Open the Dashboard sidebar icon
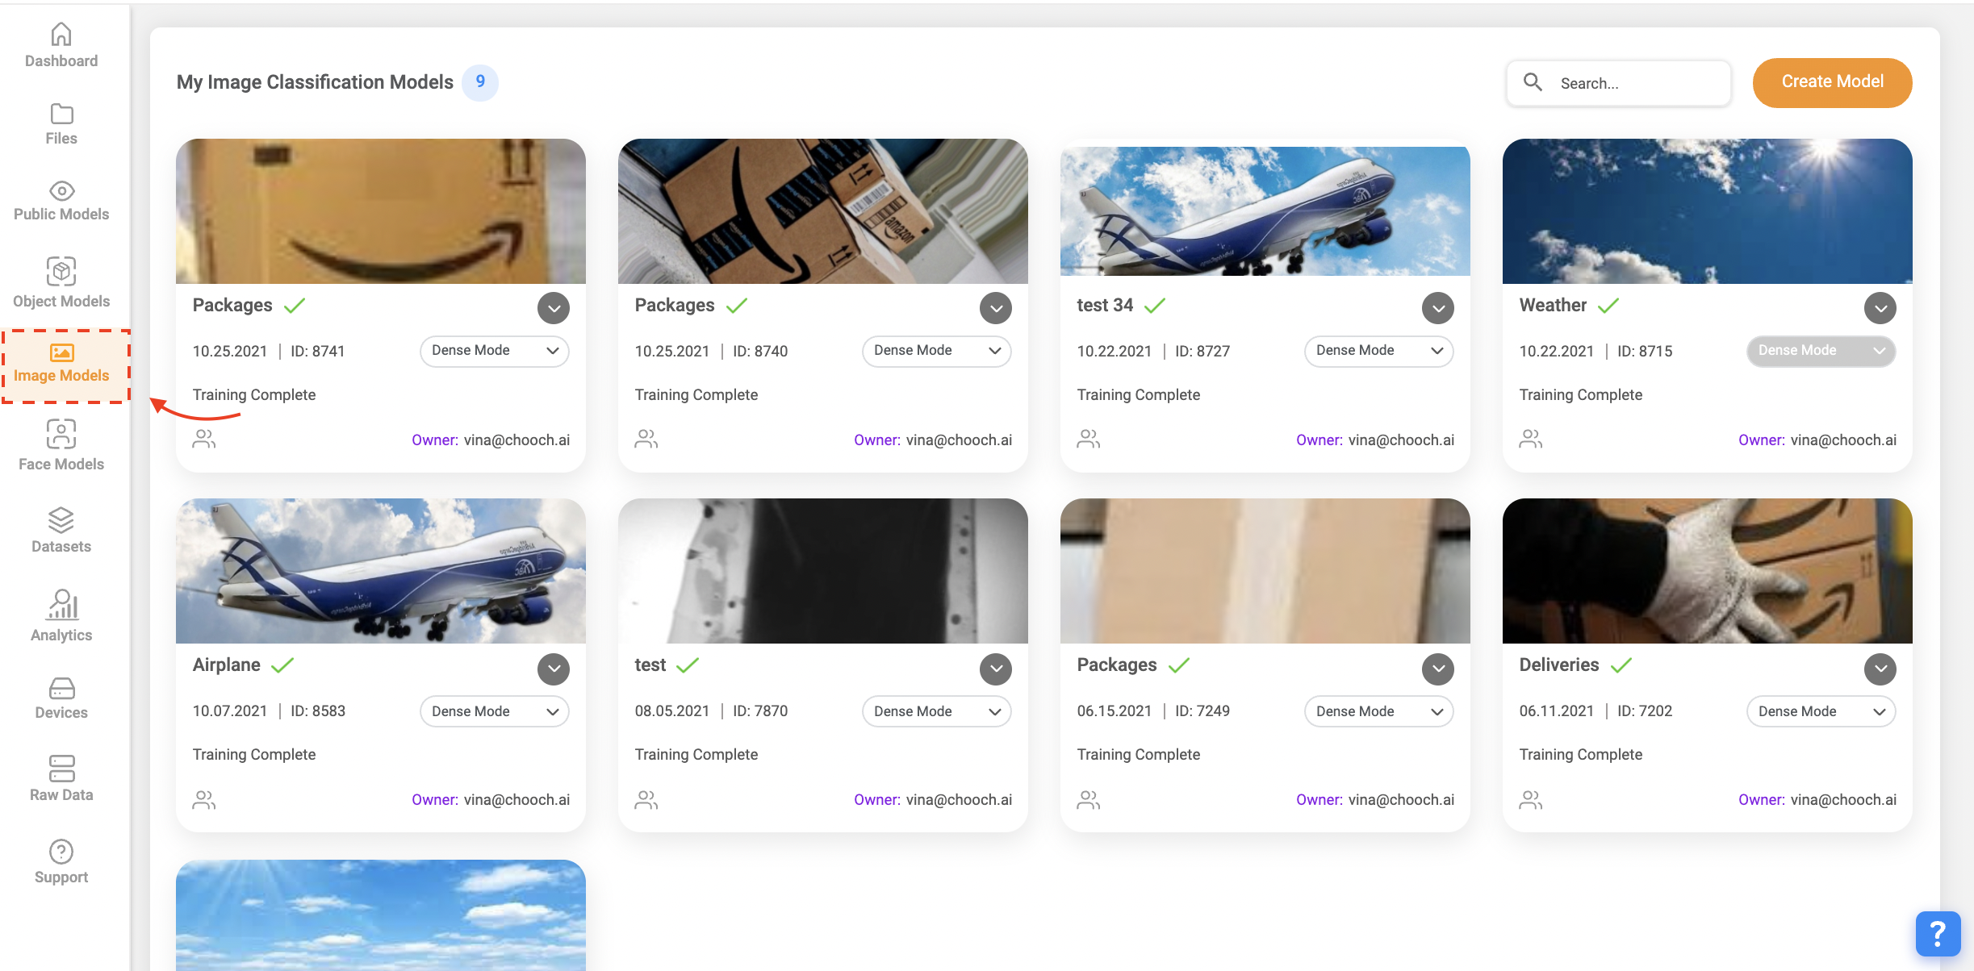The width and height of the screenshot is (1974, 971). [61, 35]
